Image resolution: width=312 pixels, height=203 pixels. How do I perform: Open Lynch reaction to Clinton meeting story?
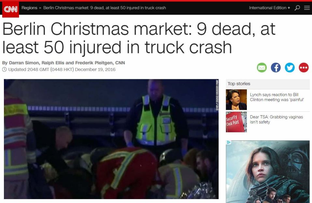(277, 97)
